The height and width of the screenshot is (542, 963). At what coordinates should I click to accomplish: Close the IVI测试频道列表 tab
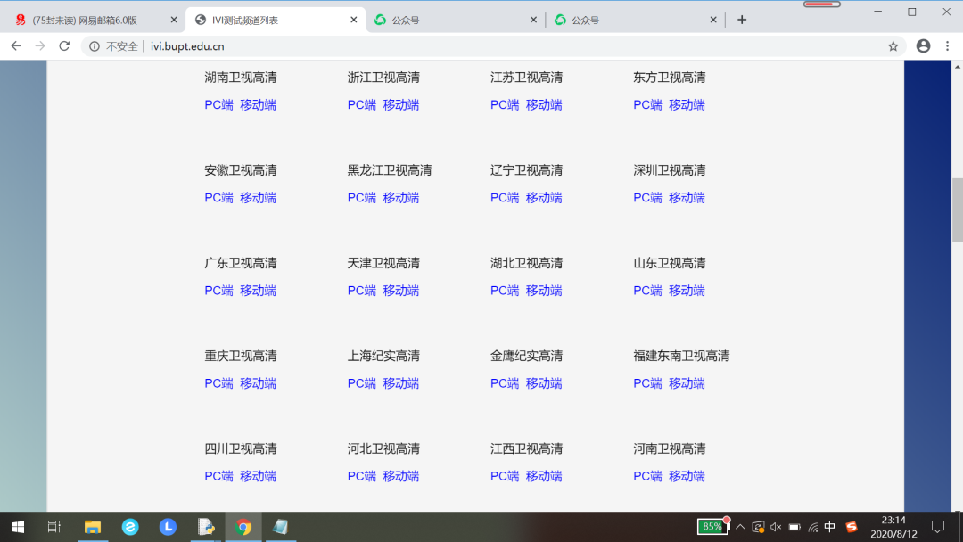point(354,20)
